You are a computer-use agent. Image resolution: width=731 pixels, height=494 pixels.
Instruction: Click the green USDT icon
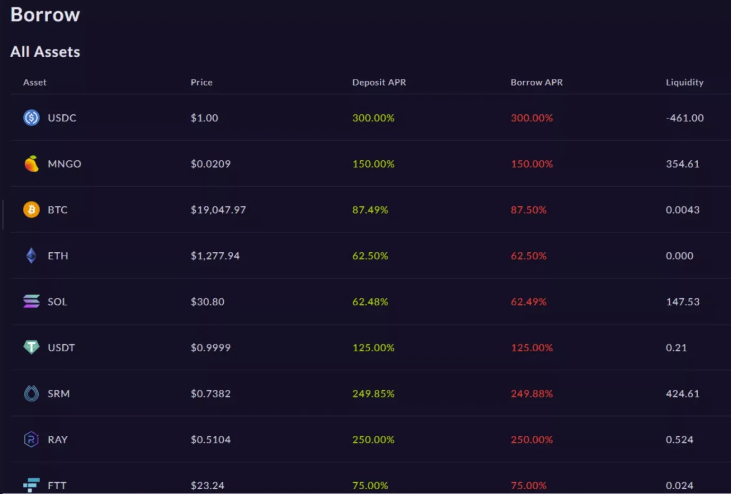point(32,347)
